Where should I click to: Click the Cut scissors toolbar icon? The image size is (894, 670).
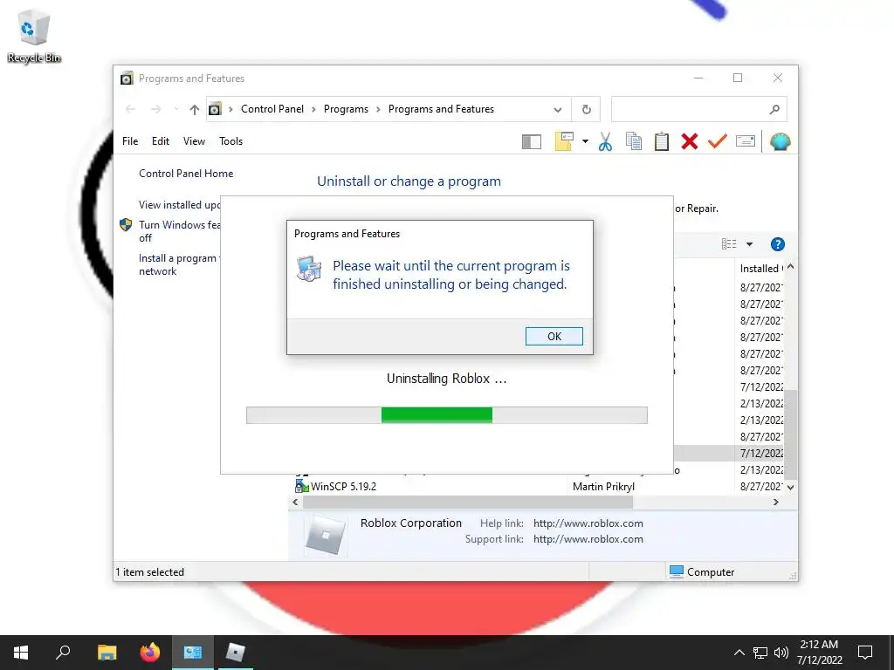[605, 141]
